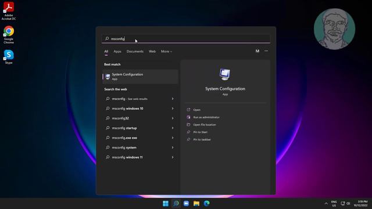Open network and volume quick settings
This screenshot has width=372, height=209.
click(345, 203)
